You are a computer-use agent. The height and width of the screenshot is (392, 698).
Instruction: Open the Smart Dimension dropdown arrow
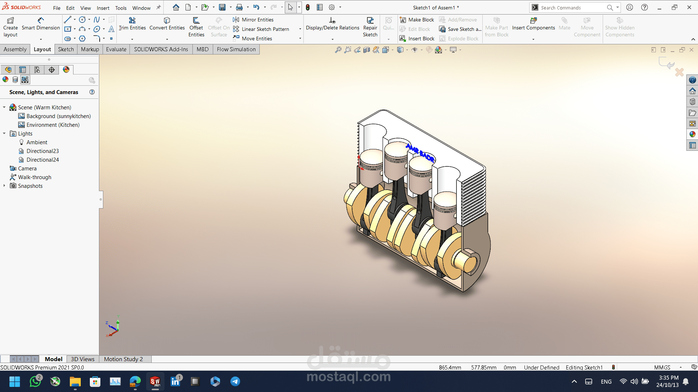(x=41, y=39)
